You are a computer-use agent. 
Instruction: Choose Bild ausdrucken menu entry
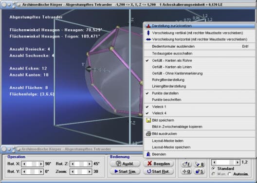click(200, 134)
